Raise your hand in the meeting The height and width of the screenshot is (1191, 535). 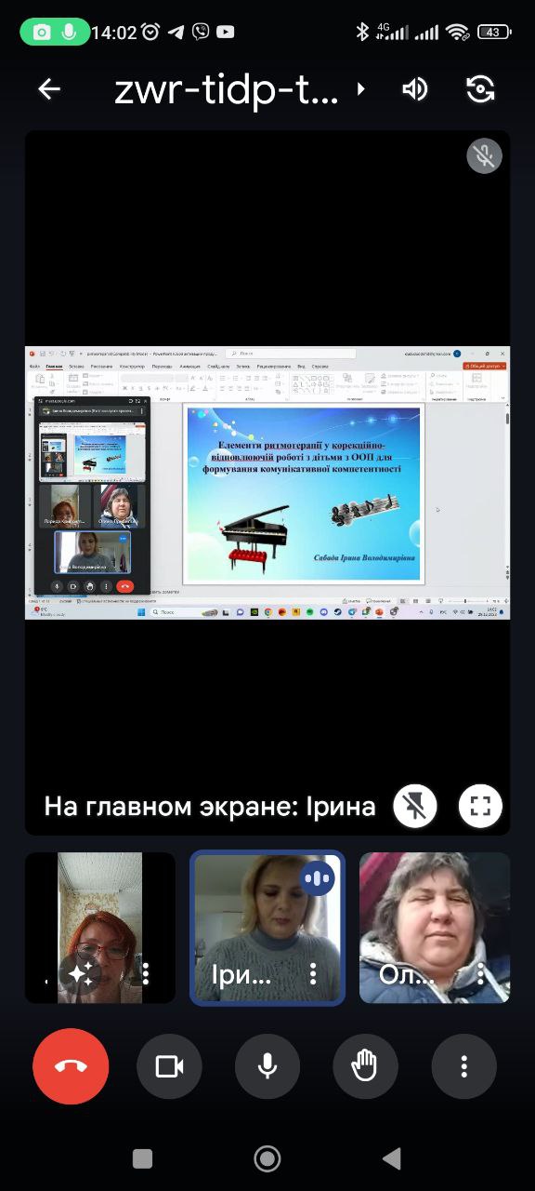pos(366,1066)
